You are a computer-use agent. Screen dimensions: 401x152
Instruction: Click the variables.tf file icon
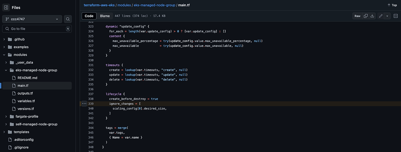click(13, 101)
